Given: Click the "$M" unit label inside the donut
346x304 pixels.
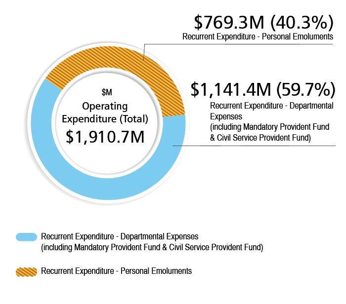Looking at the screenshot, I should 107,92.
